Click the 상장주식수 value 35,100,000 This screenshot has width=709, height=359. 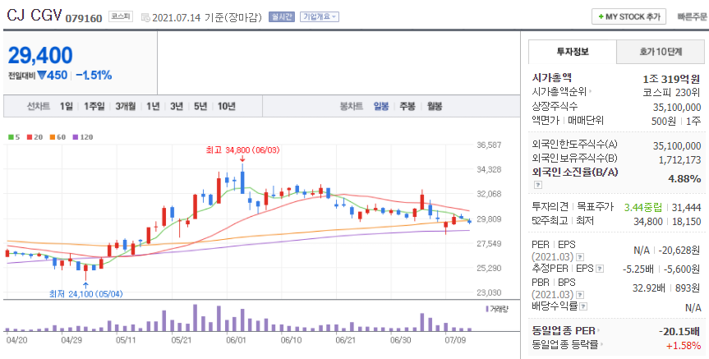(x=677, y=107)
